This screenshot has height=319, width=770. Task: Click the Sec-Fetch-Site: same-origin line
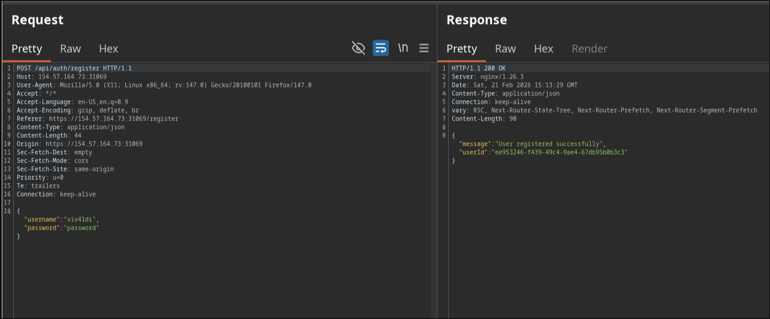click(x=65, y=169)
